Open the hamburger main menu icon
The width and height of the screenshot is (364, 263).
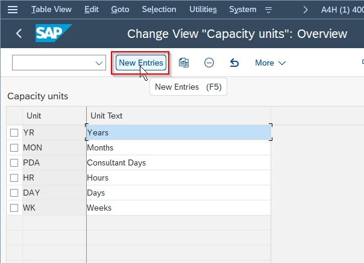(13, 10)
